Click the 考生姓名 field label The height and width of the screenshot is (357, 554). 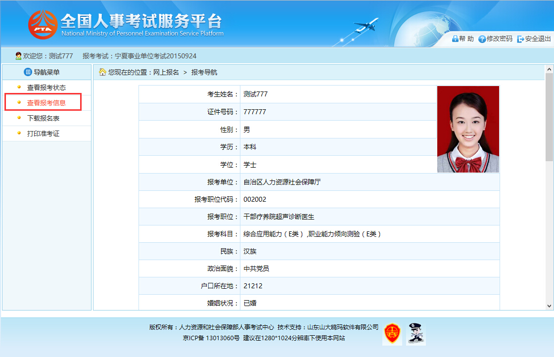pyautogui.click(x=223, y=94)
